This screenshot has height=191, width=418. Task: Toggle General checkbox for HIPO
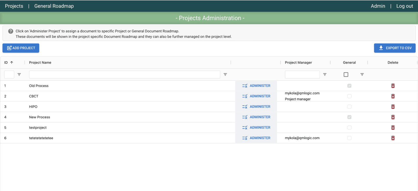pos(349,107)
